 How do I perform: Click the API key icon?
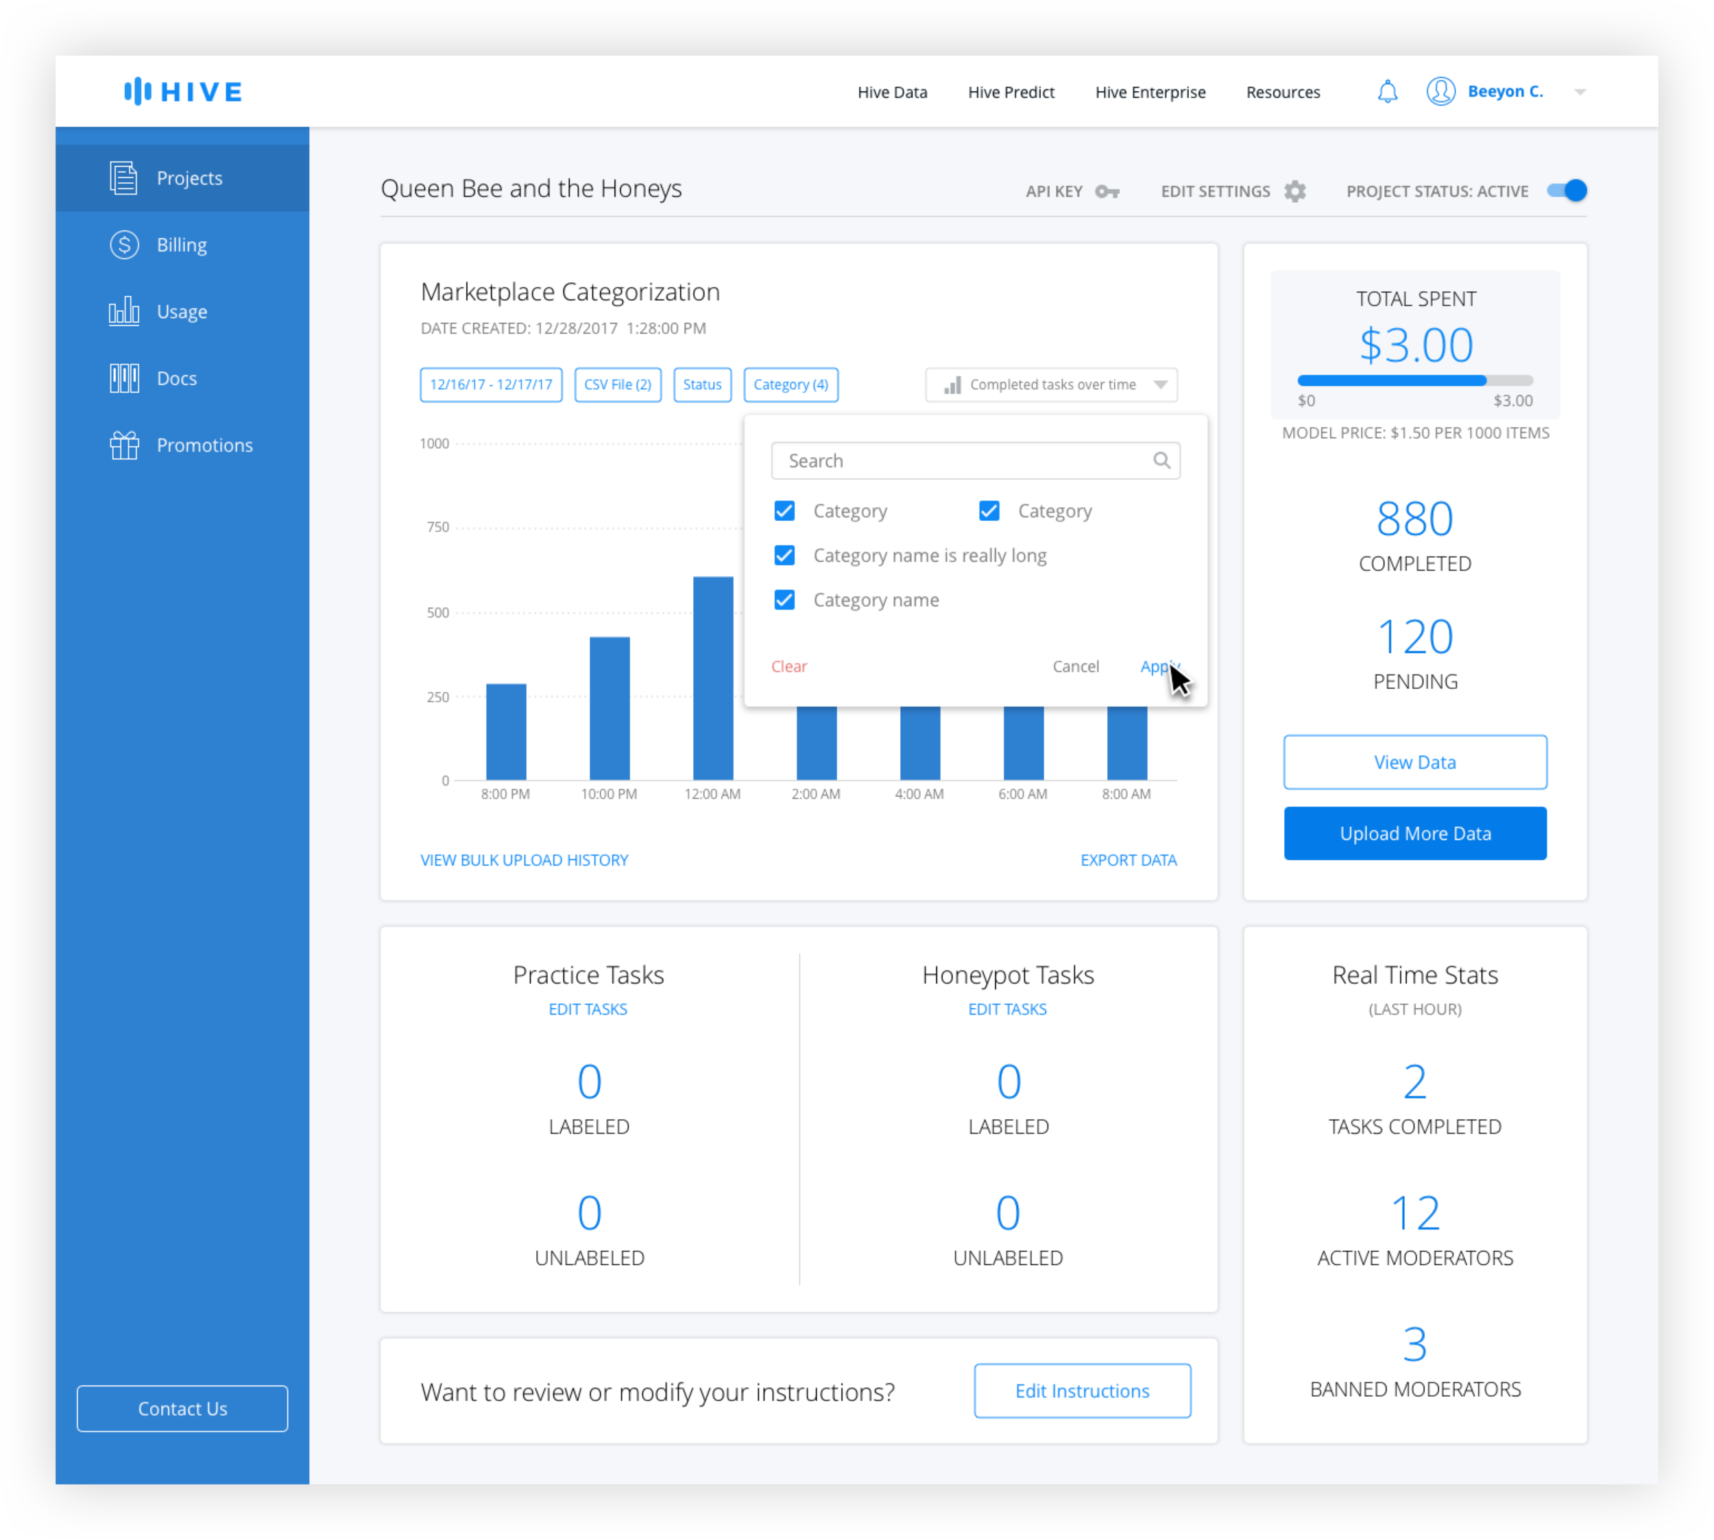pos(1107,191)
